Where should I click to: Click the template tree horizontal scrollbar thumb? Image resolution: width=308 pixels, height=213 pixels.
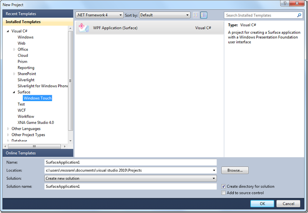[x=34, y=146]
